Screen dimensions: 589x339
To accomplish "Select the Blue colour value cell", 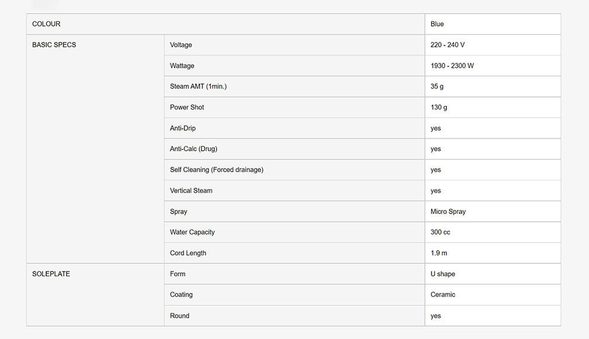I will pyautogui.click(x=437, y=24).
